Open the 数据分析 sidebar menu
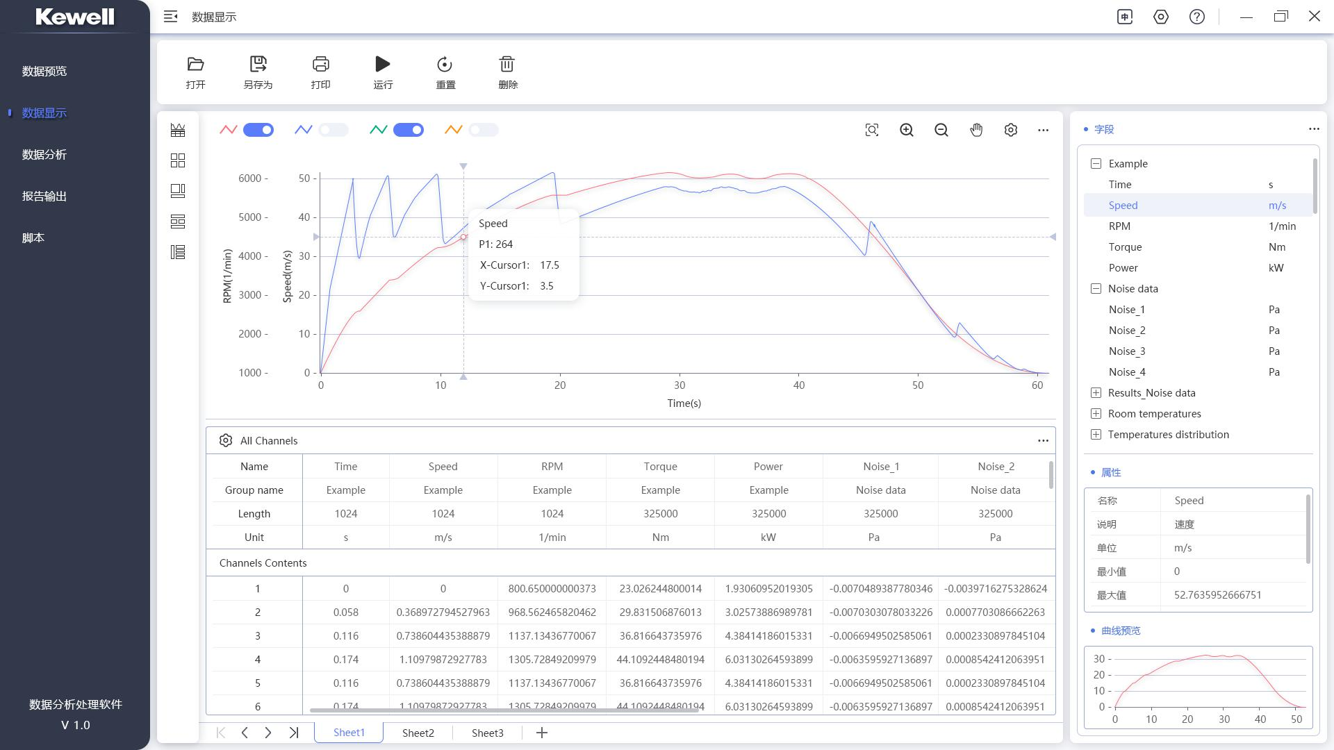Image resolution: width=1334 pixels, height=750 pixels. click(44, 154)
